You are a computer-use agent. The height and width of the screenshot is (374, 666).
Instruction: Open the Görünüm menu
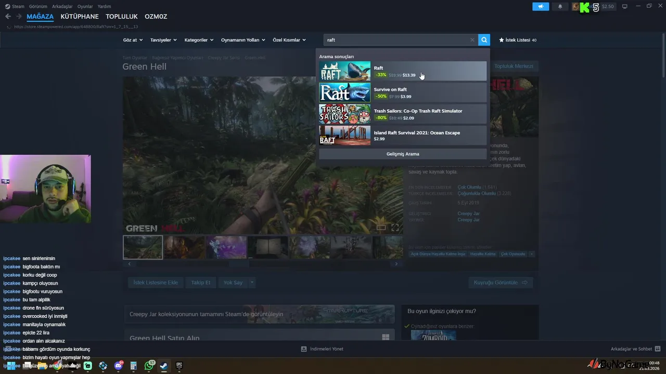[38, 7]
